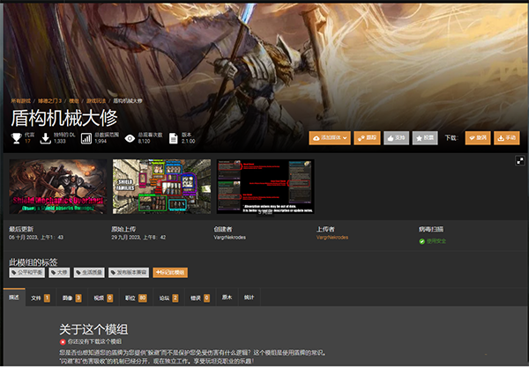The width and height of the screenshot is (529, 367).
Task: Open the 模组 breadcrumb link
Action: click(74, 100)
